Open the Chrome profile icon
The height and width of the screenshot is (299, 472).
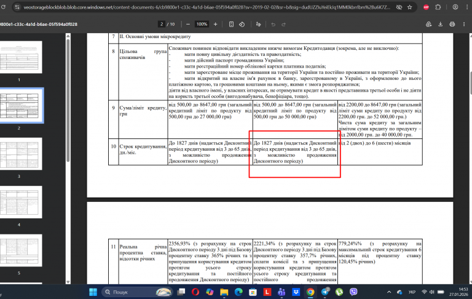(x=455, y=7)
